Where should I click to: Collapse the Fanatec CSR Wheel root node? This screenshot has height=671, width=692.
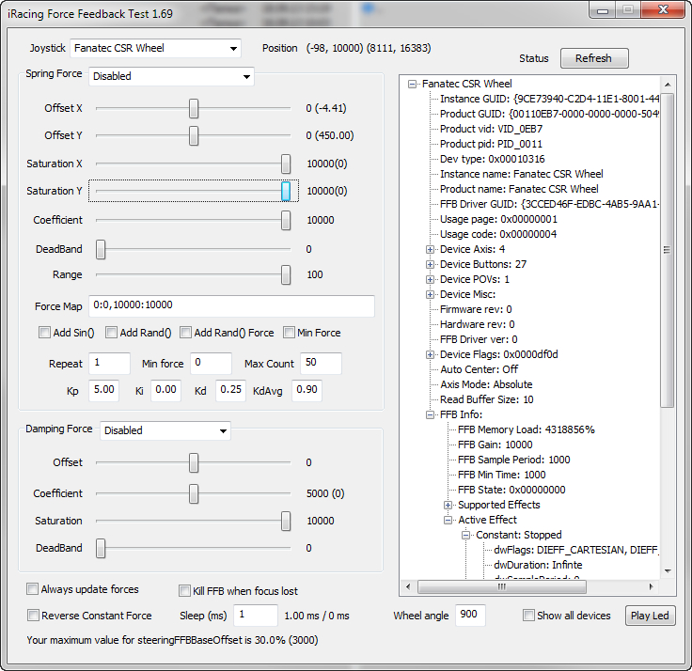[x=413, y=84]
